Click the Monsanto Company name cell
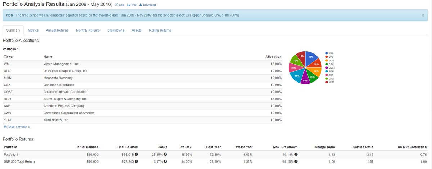This screenshot has width=432, height=169. tap(58, 78)
